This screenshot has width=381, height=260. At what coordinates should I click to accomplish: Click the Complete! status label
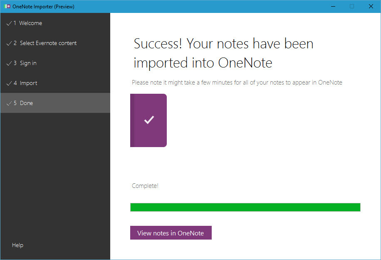(x=145, y=185)
